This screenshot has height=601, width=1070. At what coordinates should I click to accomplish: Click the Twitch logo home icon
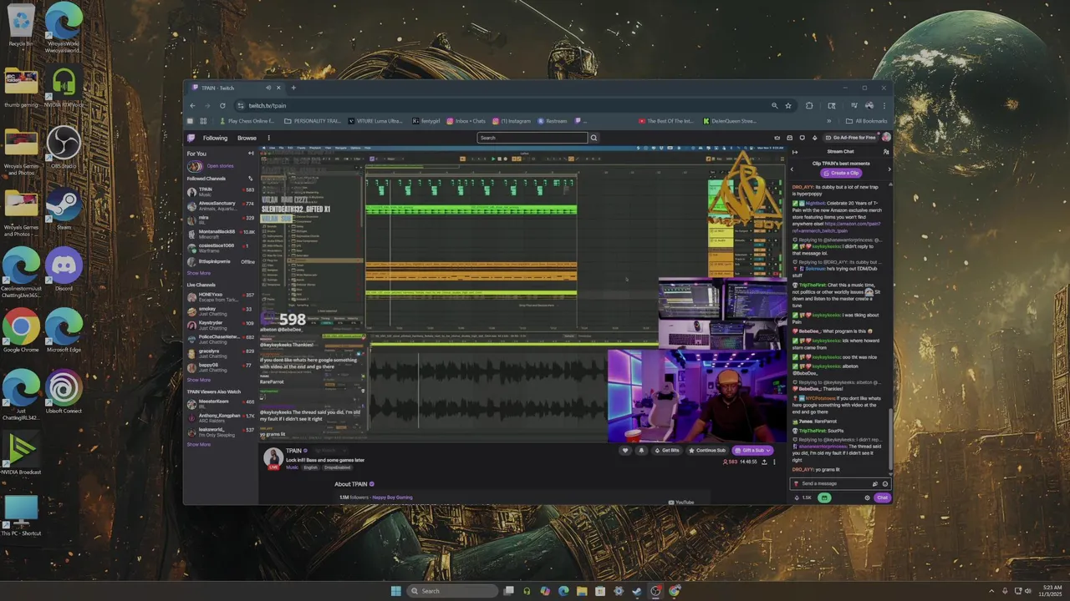click(x=191, y=138)
